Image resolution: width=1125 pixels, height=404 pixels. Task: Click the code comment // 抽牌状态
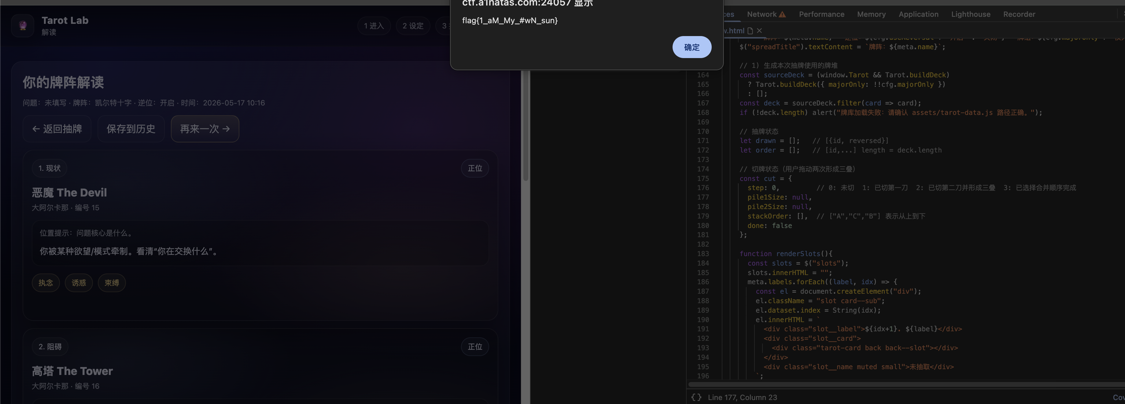759,131
